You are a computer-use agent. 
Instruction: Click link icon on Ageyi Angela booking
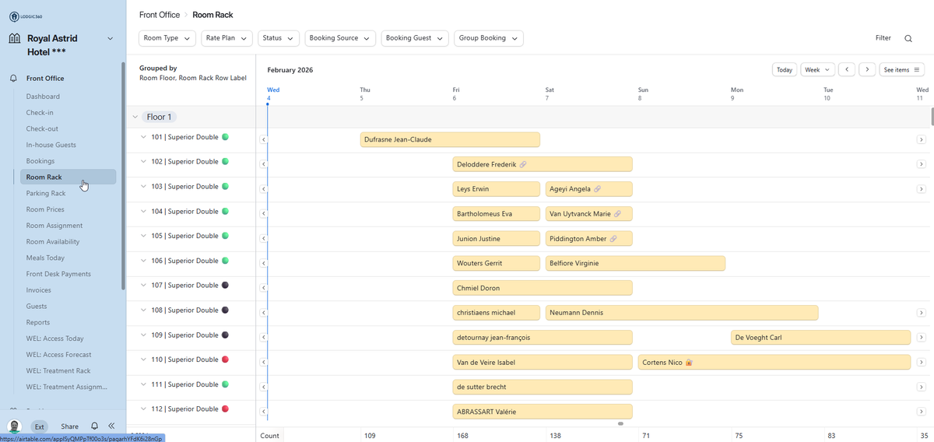(597, 189)
